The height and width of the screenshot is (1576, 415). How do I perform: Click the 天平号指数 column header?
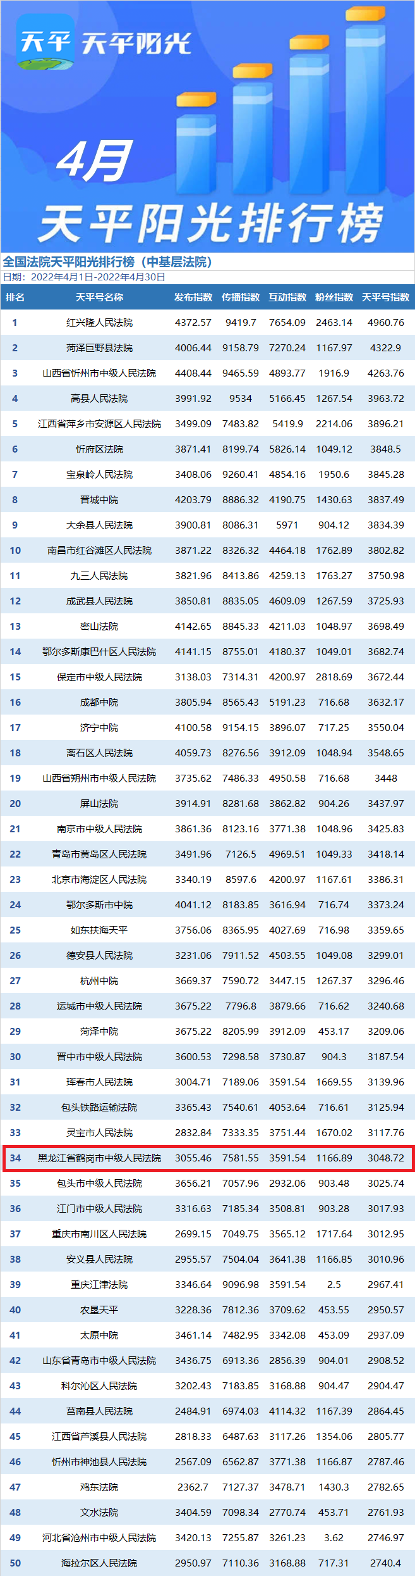386,297
